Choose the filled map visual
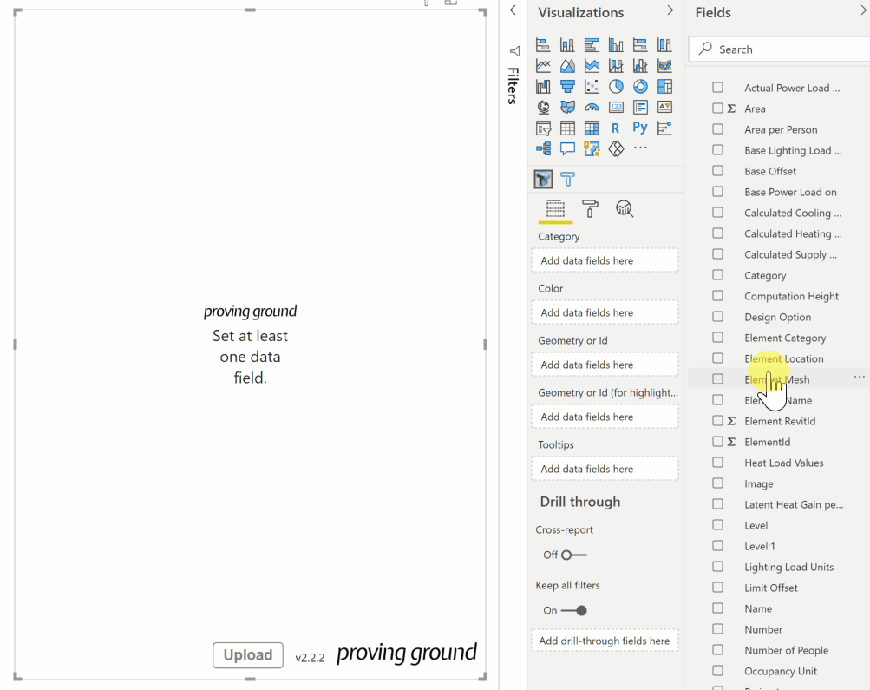 pyautogui.click(x=567, y=107)
